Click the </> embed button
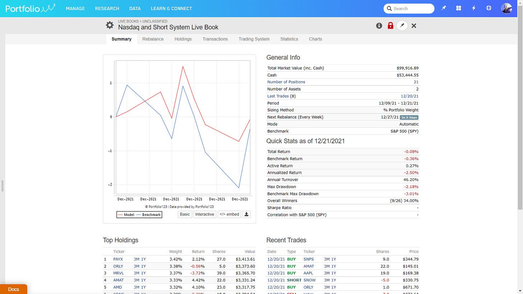This screenshot has width=523, height=294. click(229, 214)
